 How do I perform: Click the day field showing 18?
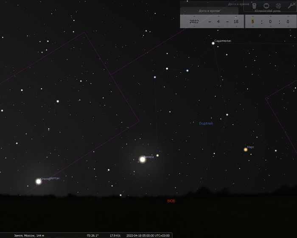pos(236,21)
